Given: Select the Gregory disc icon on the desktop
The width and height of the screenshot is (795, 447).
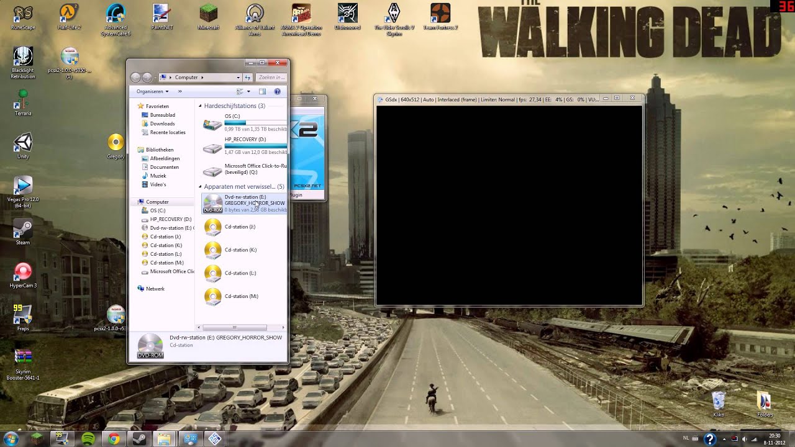Looking at the screenshot, I should click(116, 147).
